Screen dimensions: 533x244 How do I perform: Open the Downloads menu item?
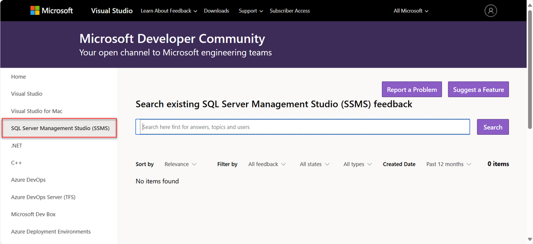pos(217,11)
